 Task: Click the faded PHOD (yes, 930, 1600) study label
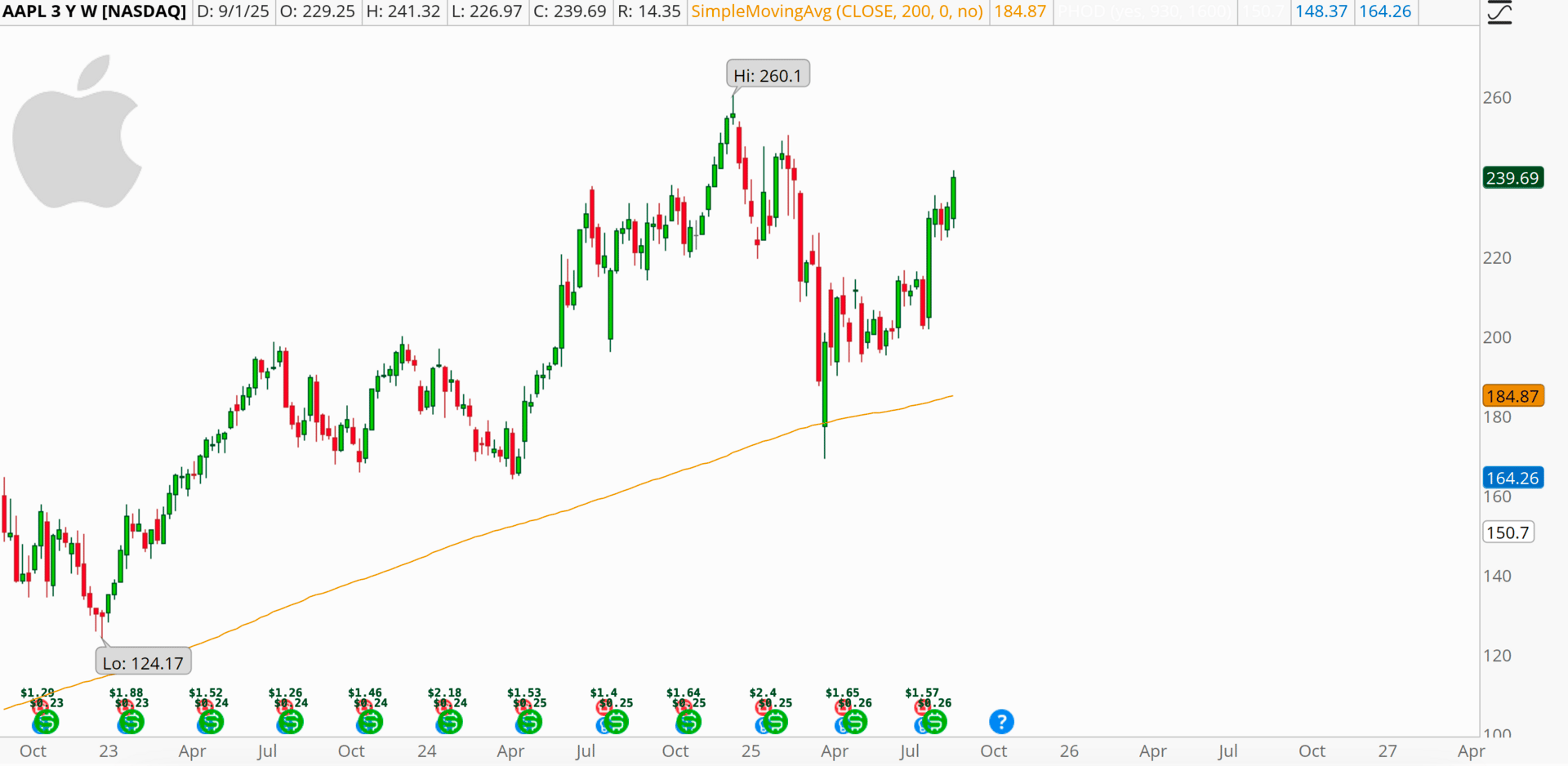[x=1145, y=11]
